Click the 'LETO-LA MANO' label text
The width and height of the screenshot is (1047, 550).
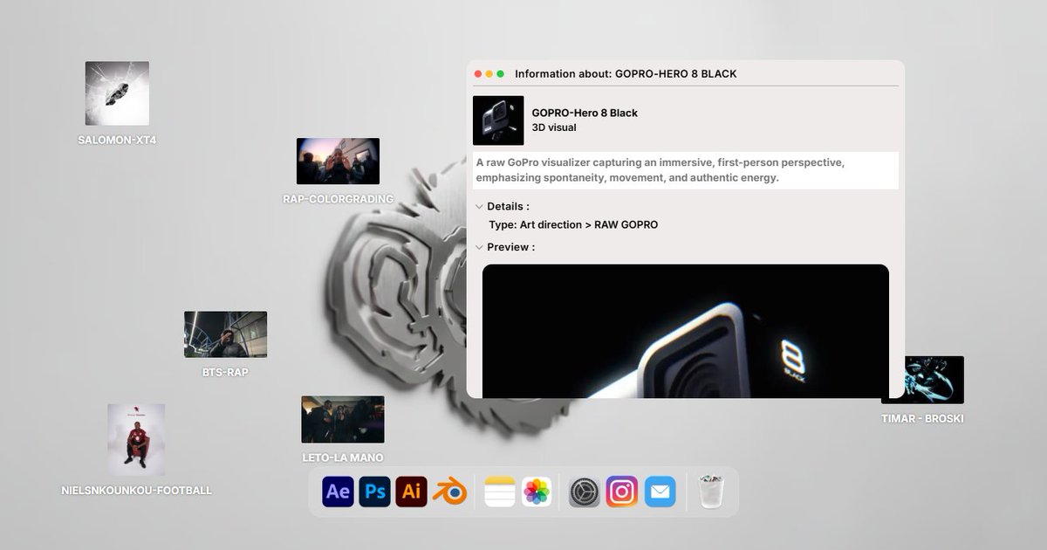(x=343, y=457)
